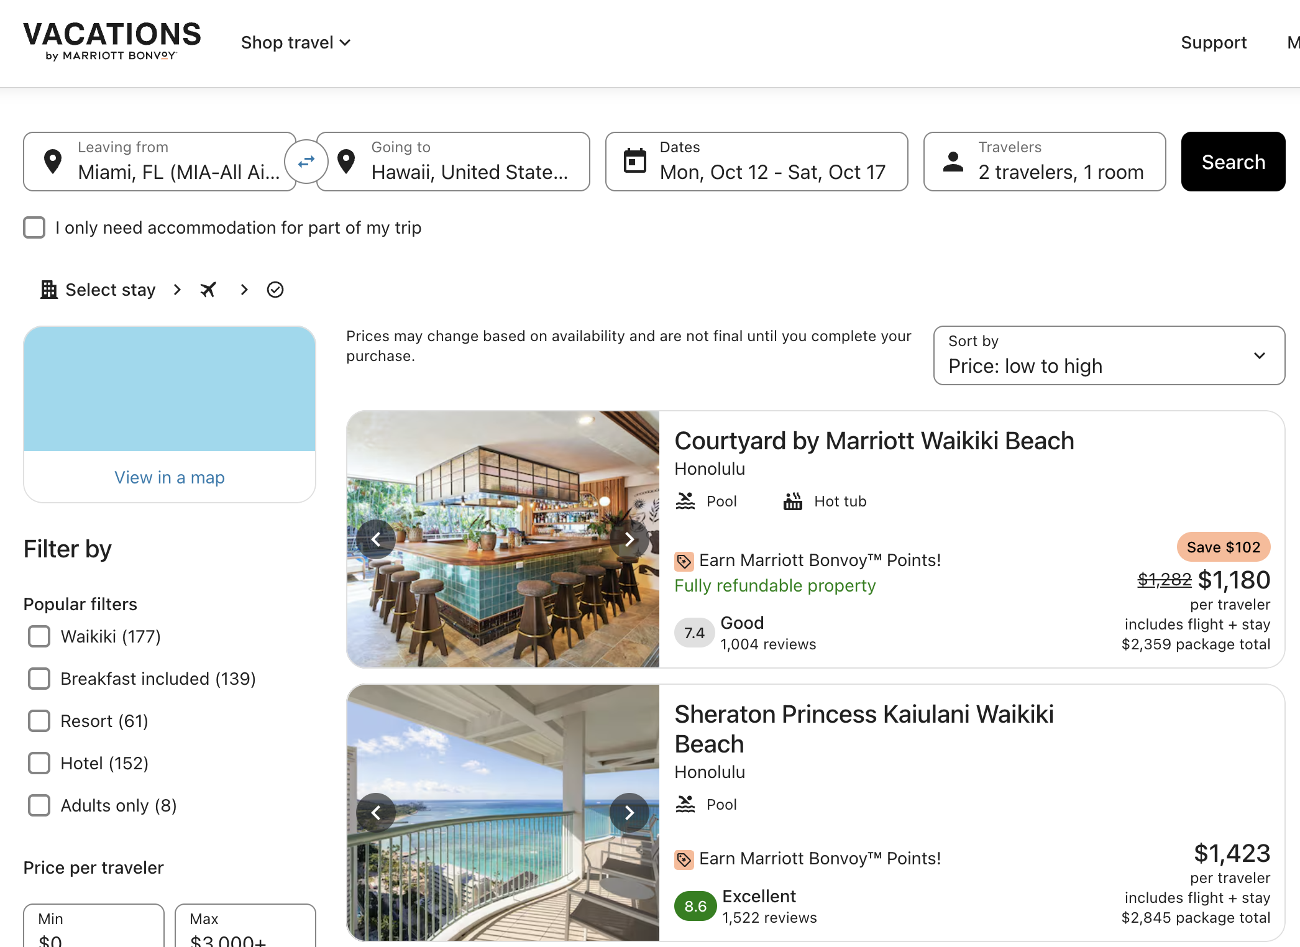The width and height of the screenshot is (1300, 947).
Task: Show previous photo of Courtyard by Marriott
Action: point(376,539)
